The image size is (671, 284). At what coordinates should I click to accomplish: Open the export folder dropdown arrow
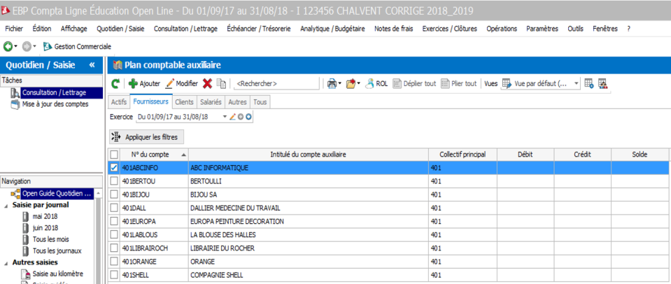[359, 84]
